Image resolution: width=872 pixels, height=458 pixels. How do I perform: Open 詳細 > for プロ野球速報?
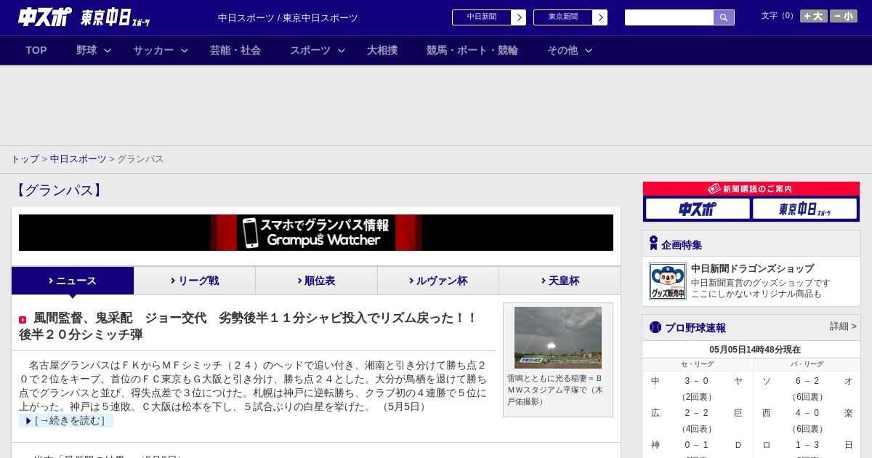[x=843, y=326]
